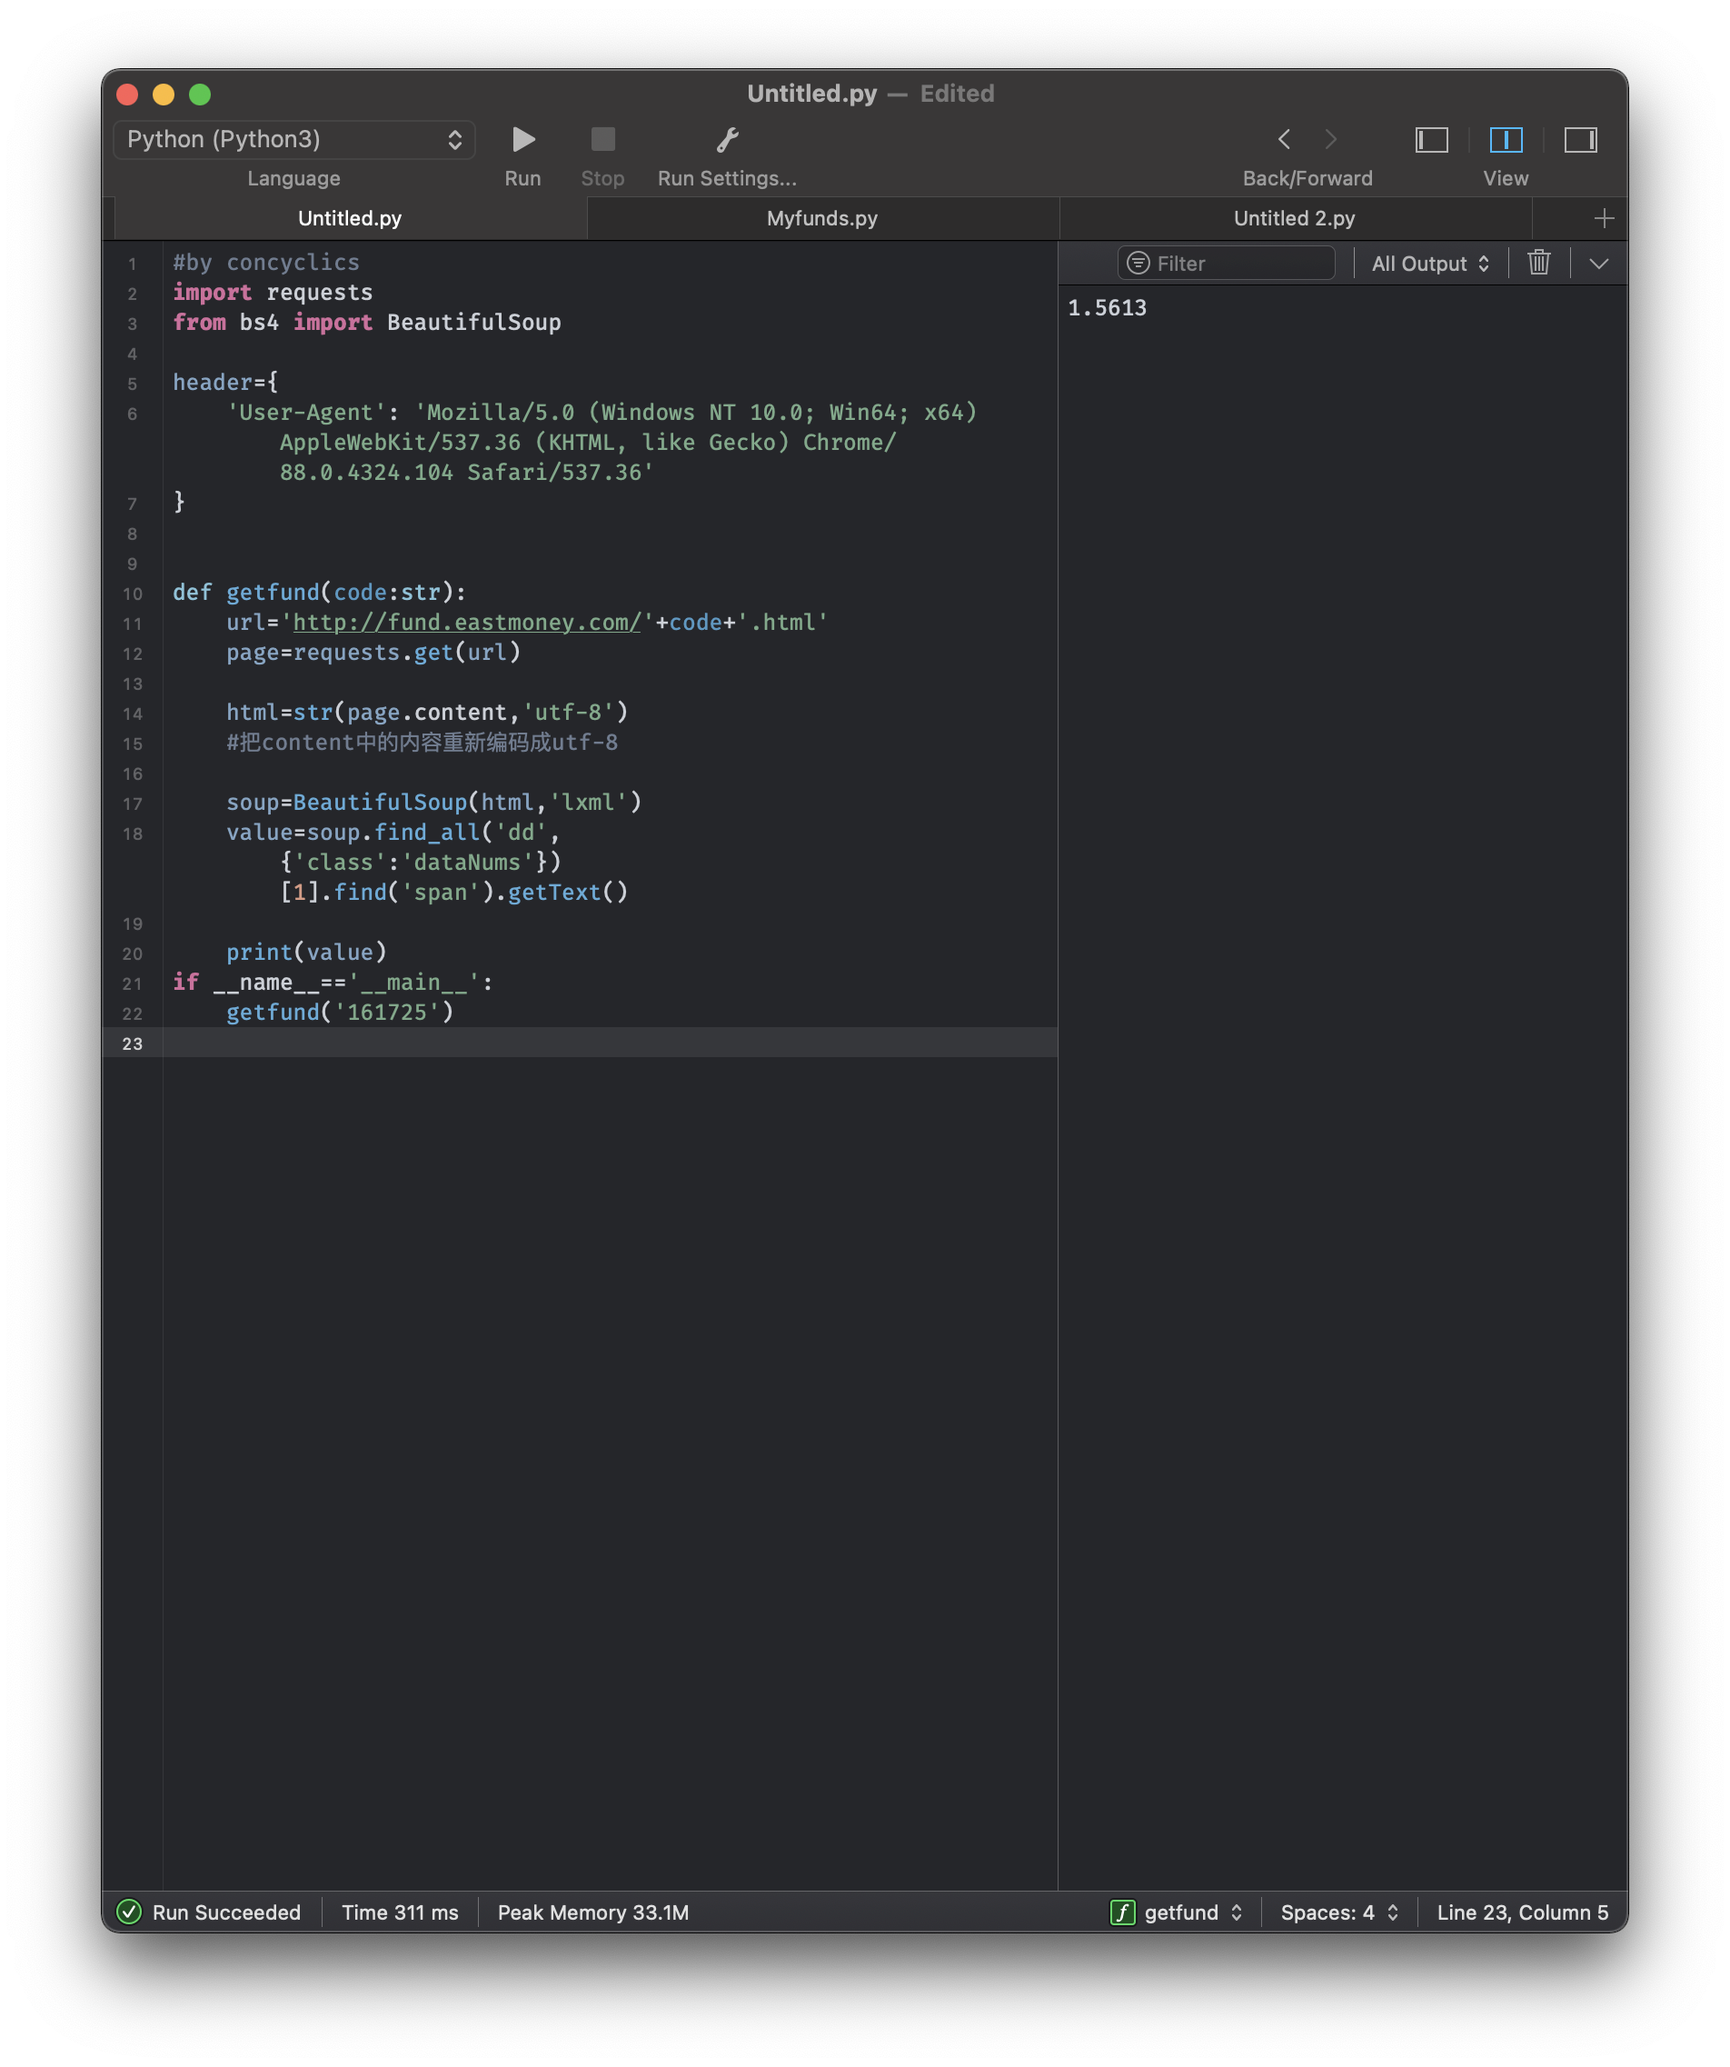Go back with the left chevron
The width and height of the screenshot is (1730, 2067).
1284,140
